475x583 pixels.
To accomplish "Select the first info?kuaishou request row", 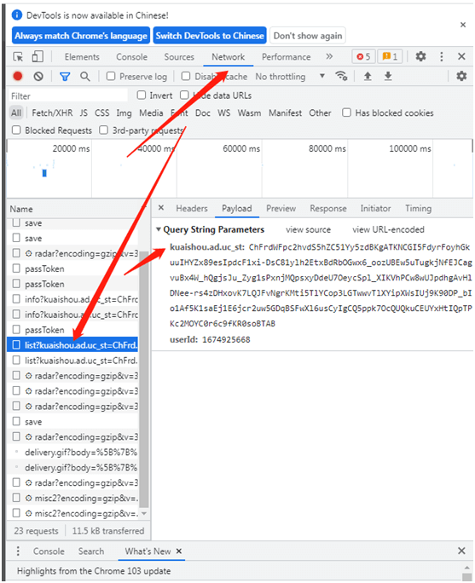I will 72,299.
